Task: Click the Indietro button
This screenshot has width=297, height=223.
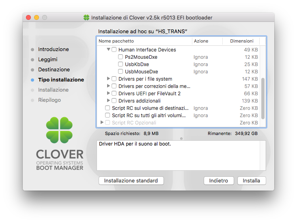Action: pyautogui.click(x=219, y=180)
